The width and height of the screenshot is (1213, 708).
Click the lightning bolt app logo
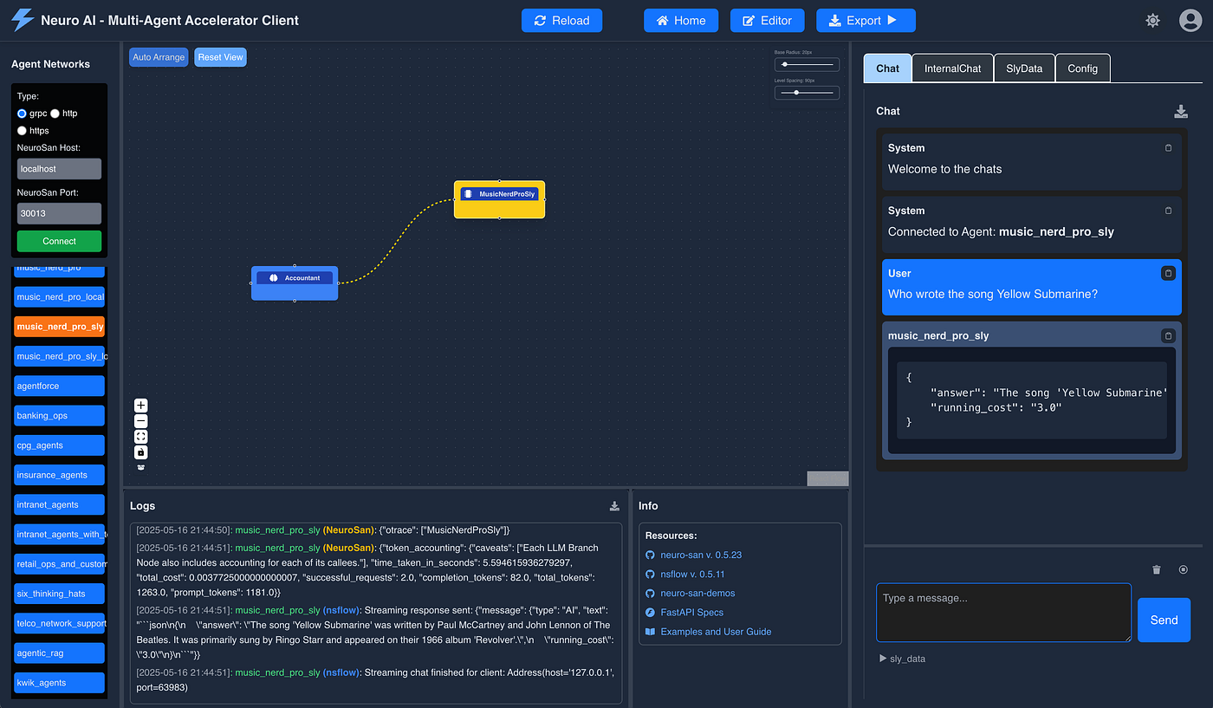point(23,20)
